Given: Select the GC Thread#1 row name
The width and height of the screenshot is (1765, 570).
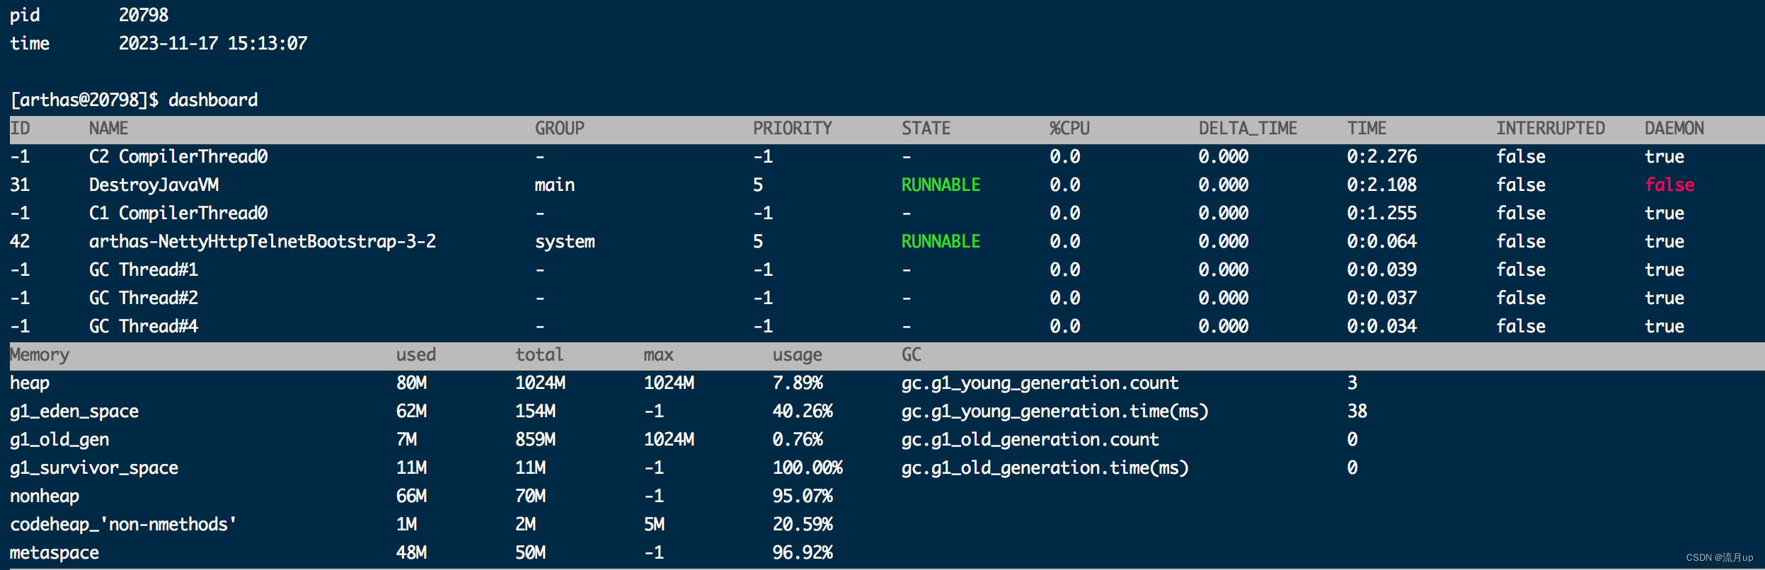Looking at the screenshot, I should pyautogui.click(x=144, y=269).
